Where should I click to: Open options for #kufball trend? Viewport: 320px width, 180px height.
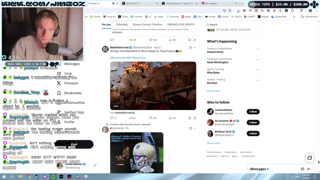258,80
